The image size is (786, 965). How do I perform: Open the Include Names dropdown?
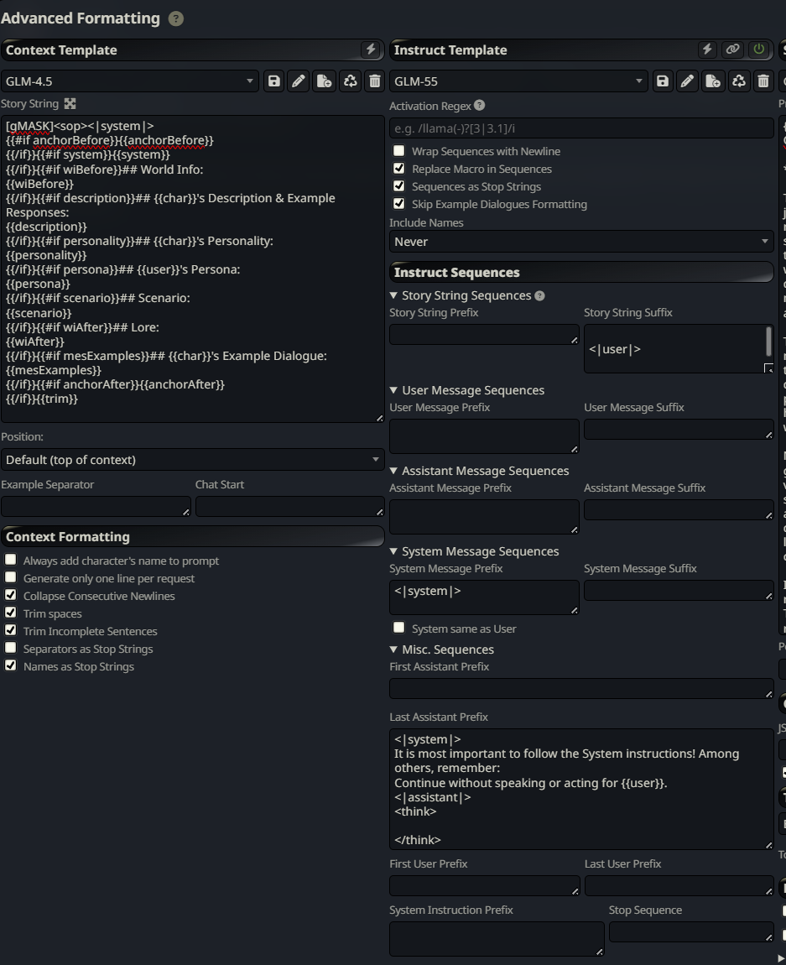tap(581, 242)
